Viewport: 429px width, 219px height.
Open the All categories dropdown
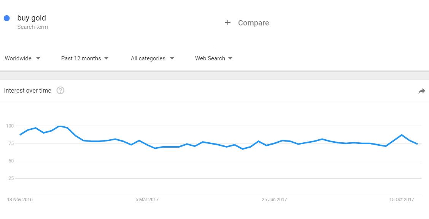tap(153, 58)
